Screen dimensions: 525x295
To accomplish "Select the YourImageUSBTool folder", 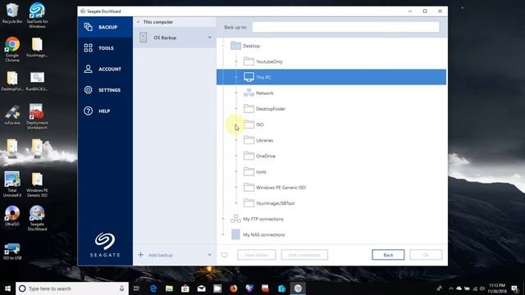I will pyautogui.click(x=276, y=203).
